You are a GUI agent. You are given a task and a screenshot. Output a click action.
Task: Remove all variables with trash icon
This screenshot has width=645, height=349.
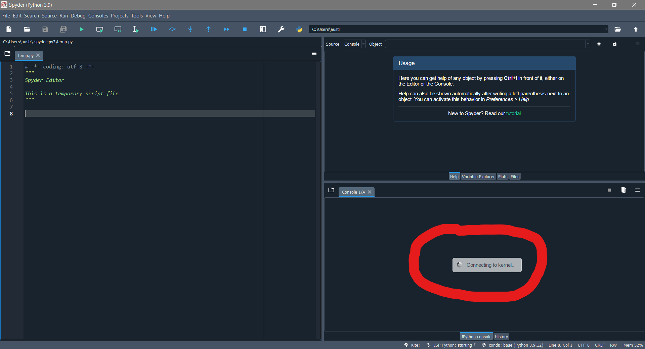coord(623,190)
